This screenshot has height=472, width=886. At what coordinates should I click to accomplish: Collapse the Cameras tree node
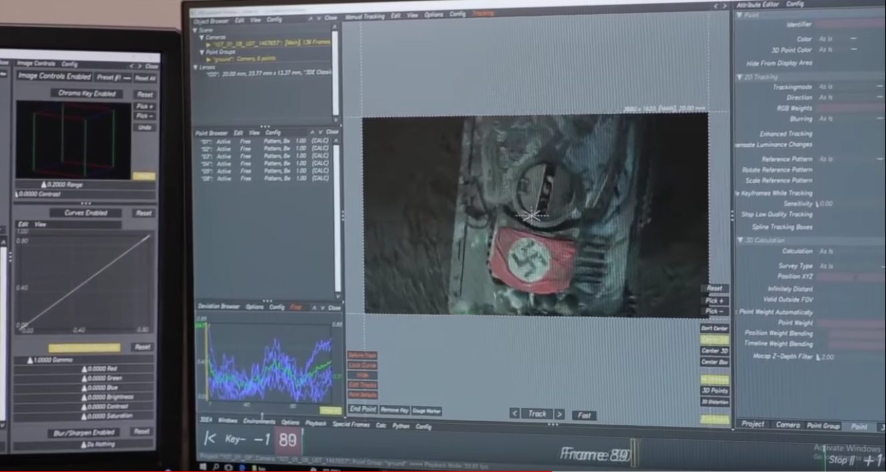[202, 37]
